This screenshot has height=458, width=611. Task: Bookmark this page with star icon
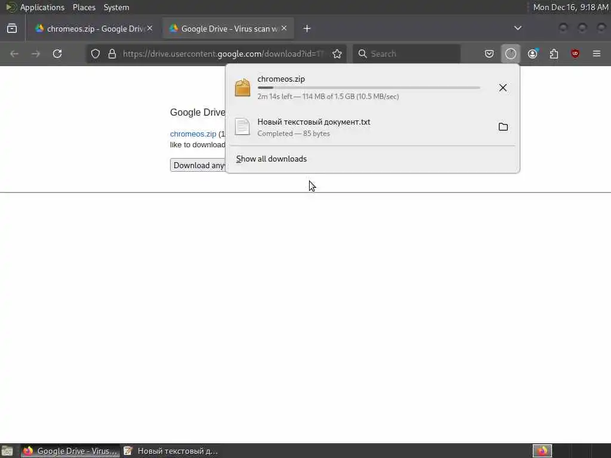pos(337,54)
